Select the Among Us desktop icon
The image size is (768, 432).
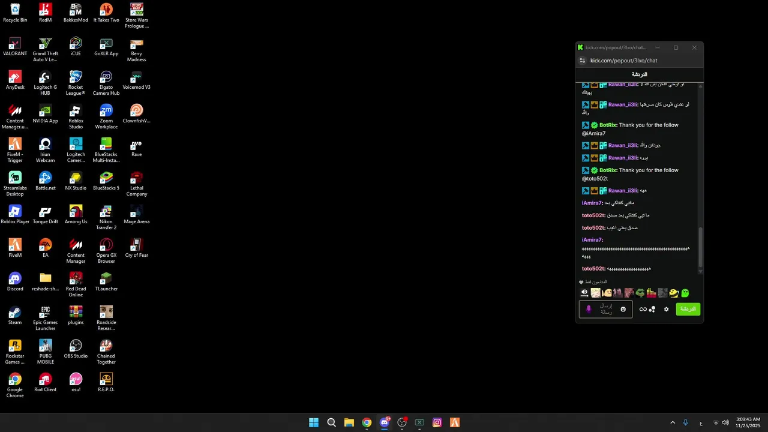[76, 215]
